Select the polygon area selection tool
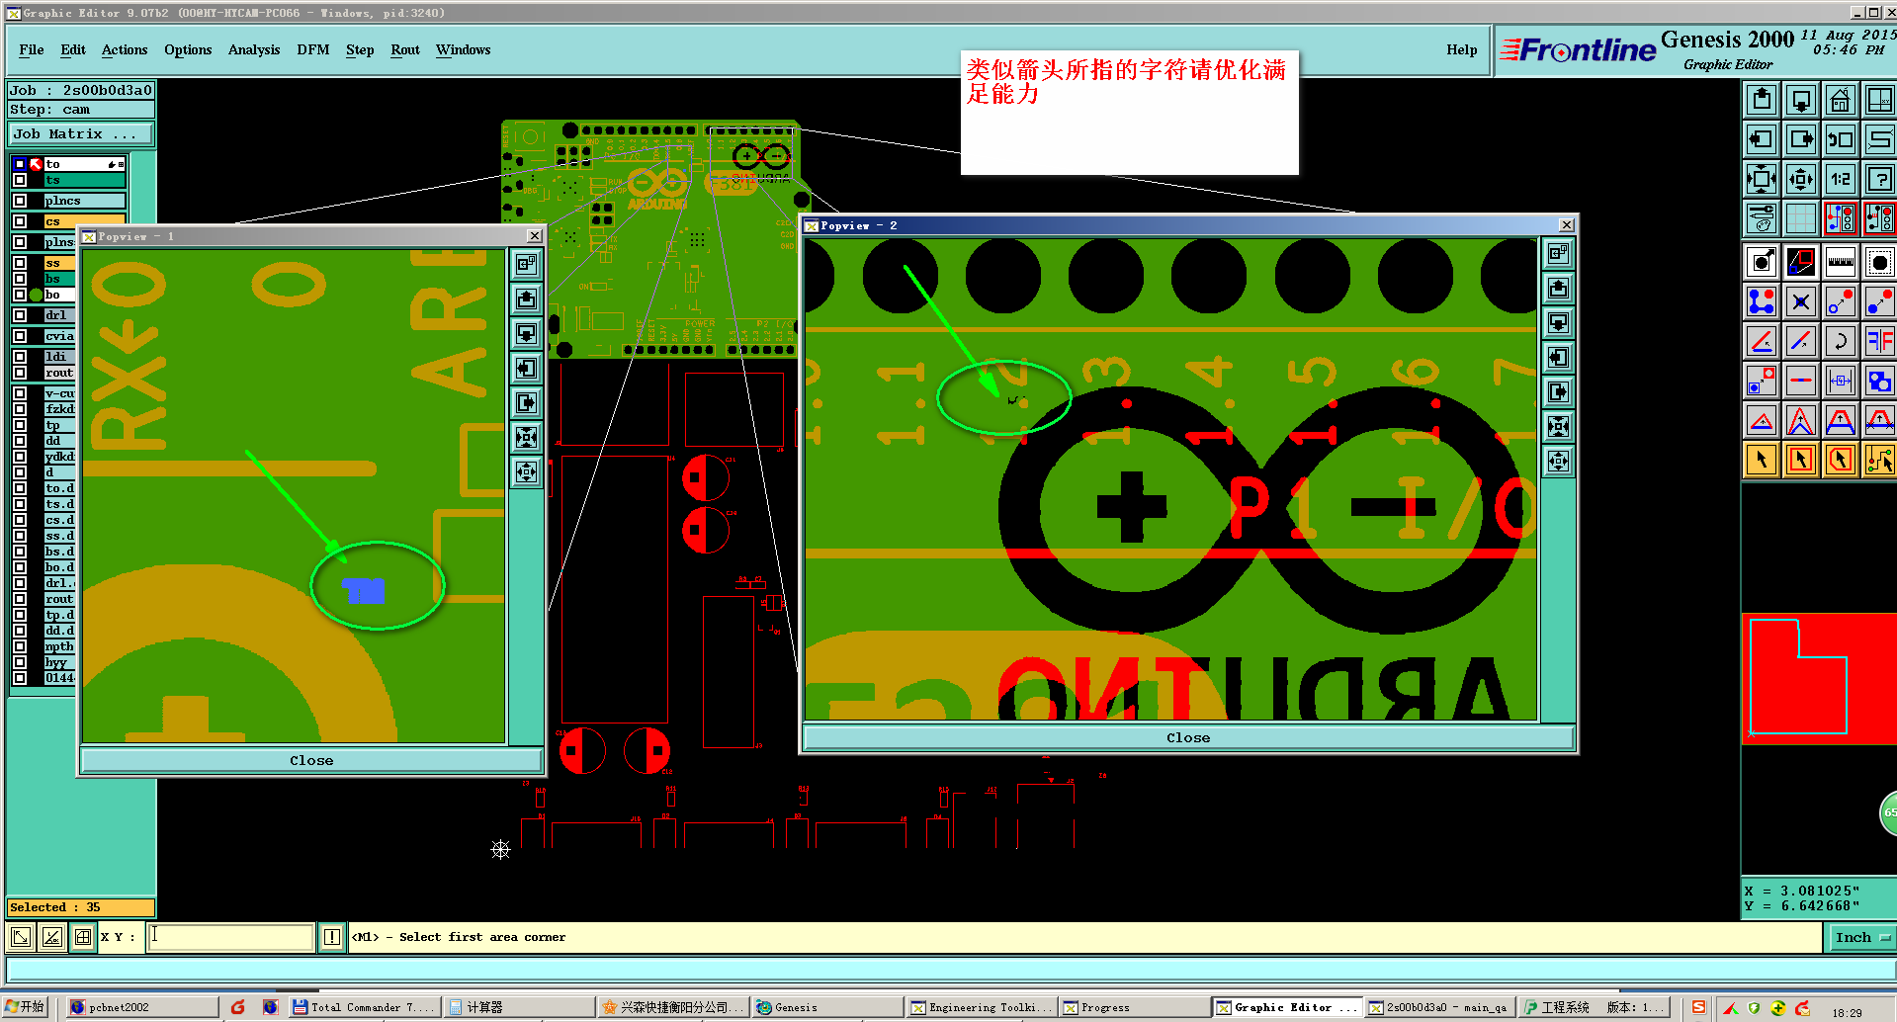Screen dimensions: 1897x1022 coord(1840,460)
